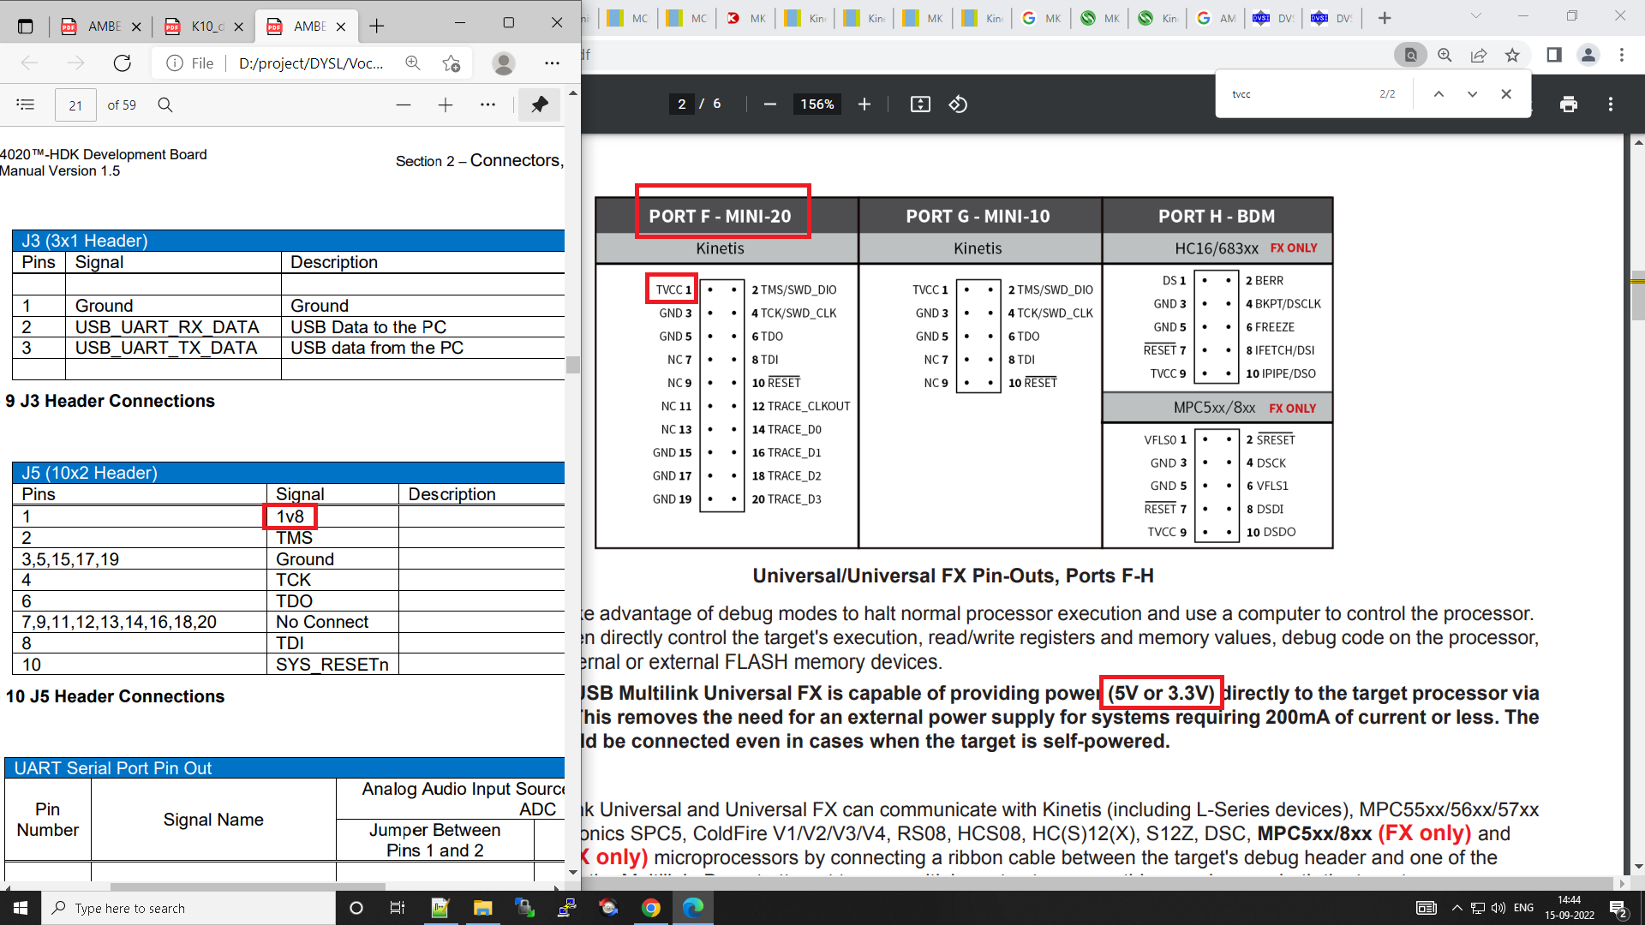Image resolution: width=1645 pixels, height=925 pixels.
Task: Open the browser tab search dropdown
Action: click(1475, 16)
